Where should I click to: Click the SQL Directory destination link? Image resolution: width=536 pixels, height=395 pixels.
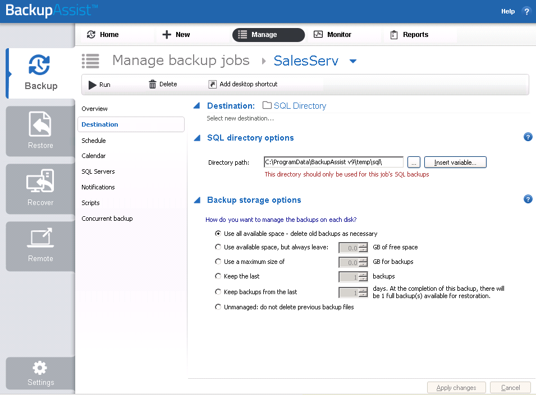tap(300, 106)
